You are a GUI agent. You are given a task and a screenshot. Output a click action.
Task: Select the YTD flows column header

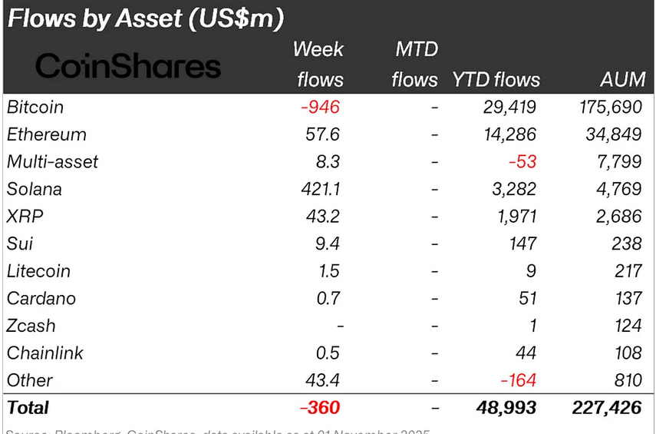pyautogui.click(x=496, y=80)
